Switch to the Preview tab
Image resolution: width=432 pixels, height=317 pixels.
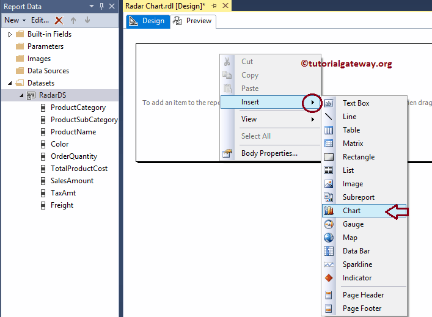(193, 21)
